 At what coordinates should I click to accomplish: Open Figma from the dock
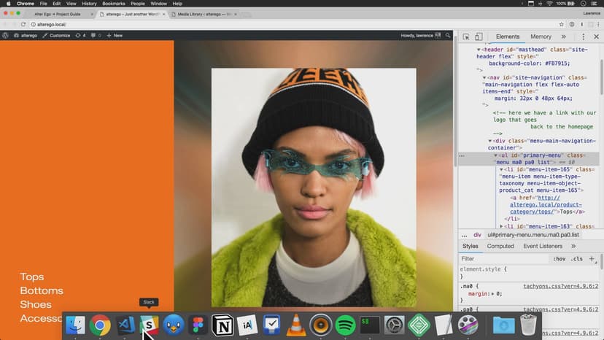tap(198, 325)
